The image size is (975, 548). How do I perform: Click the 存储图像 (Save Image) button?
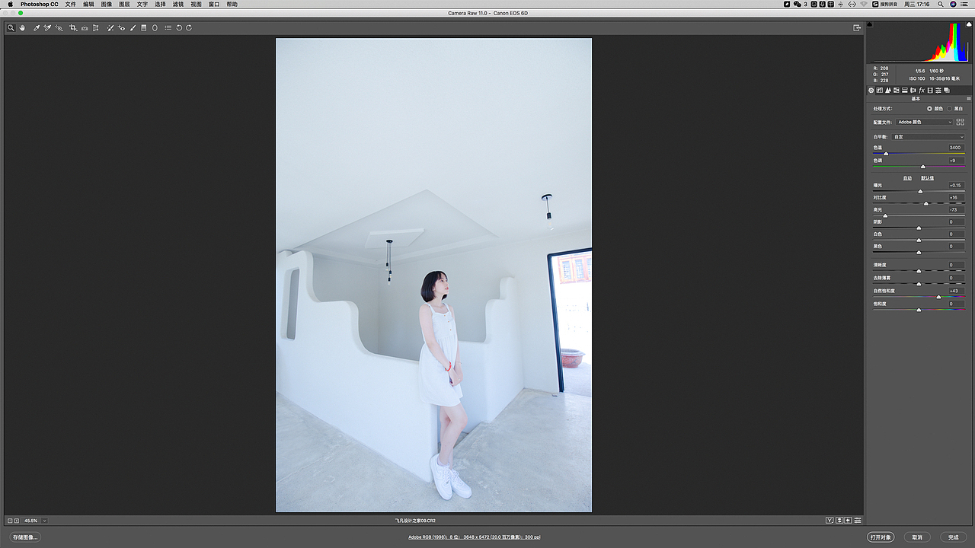point(25,537)
